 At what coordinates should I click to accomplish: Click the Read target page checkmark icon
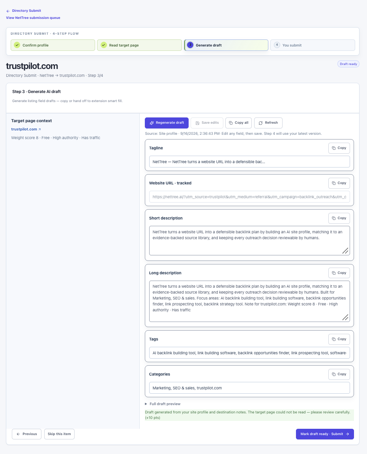[x=104, y=45]
